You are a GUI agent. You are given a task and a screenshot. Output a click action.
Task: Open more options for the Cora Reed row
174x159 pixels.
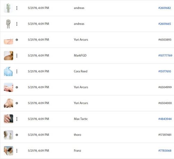[17, 72]
